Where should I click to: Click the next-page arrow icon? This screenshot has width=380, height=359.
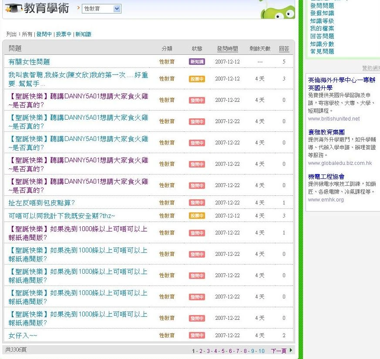pos(291,350)
